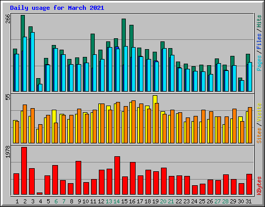Click the "Sites" legend label
This screenshot has height=207, width=265.
(259, 136)
